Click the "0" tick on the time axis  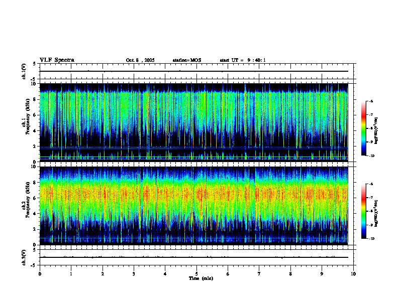click(40, 274)
